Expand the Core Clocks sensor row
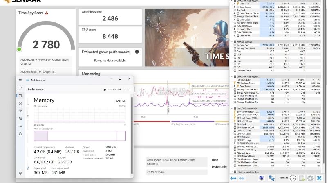Viewport: 327px width, 183px height. (235, 7)
